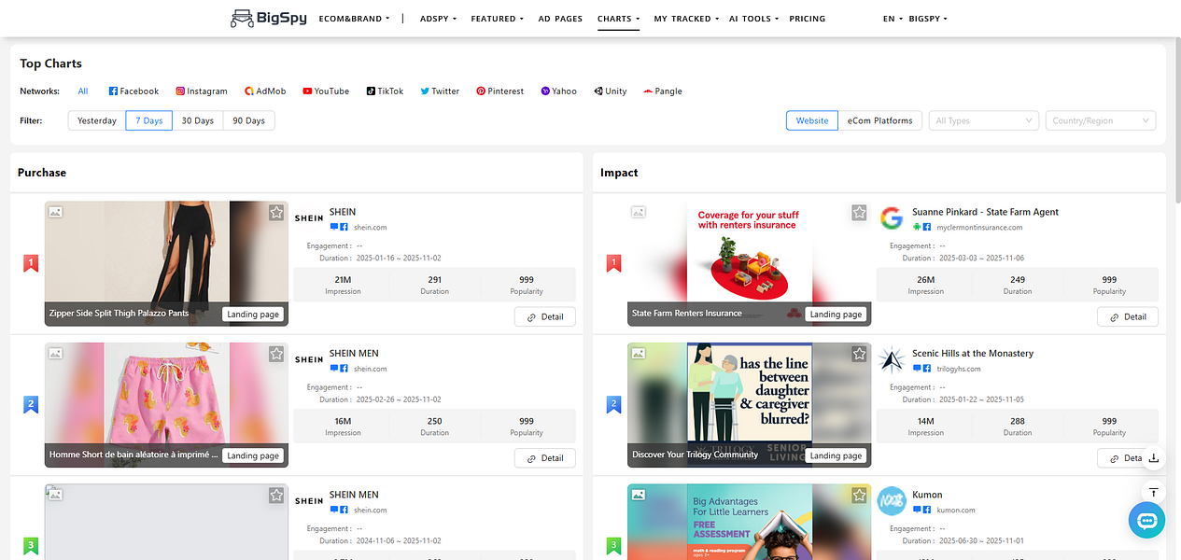This screenshot has width=1181, height=560.
Task: Click rank 2 ribbon in Impact chart
Action: tap(613, 405)
